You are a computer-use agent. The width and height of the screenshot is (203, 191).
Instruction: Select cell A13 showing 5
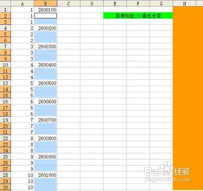22,83
